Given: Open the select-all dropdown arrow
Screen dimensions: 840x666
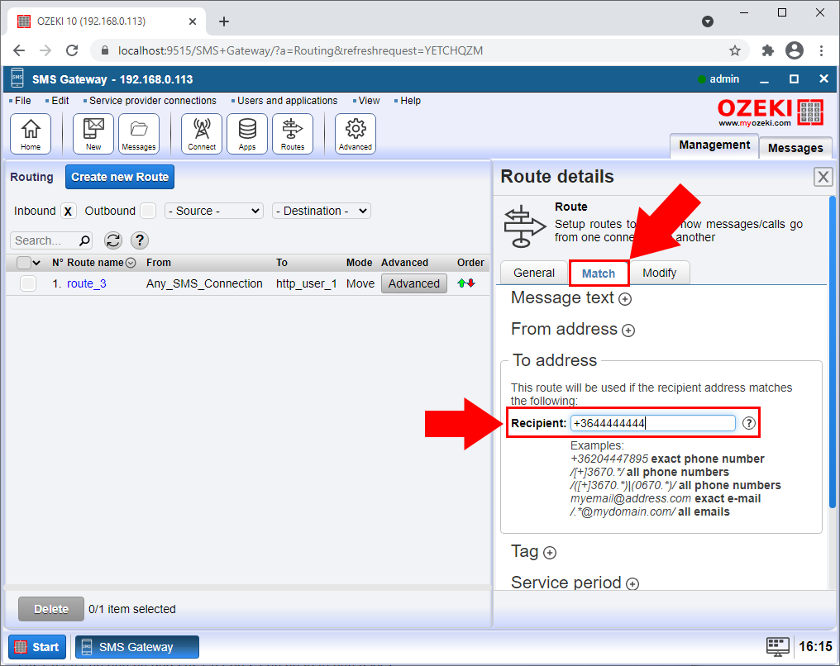Looking at the screenshot, I should tap(36, 262).
